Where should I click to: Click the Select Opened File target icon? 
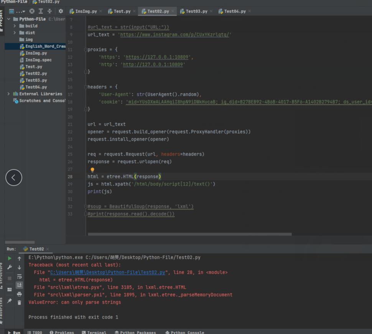32,11
